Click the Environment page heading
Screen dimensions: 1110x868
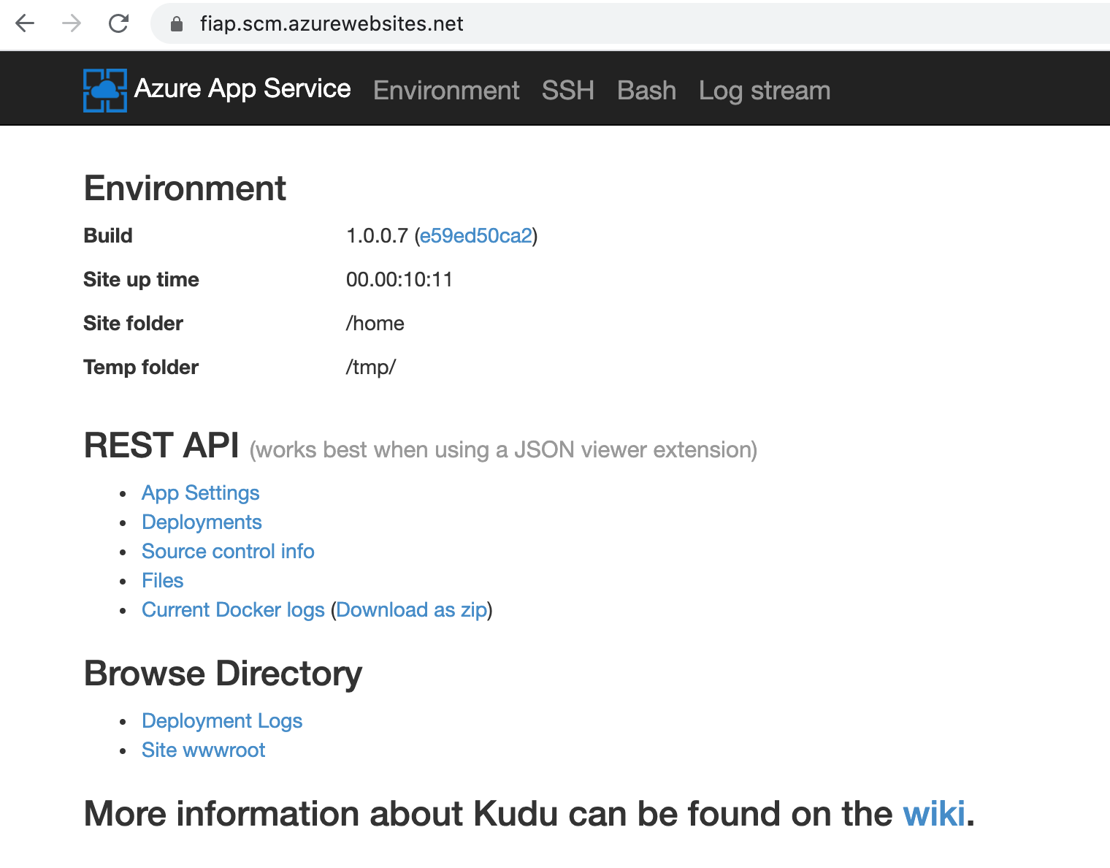[x=185, y=189]
